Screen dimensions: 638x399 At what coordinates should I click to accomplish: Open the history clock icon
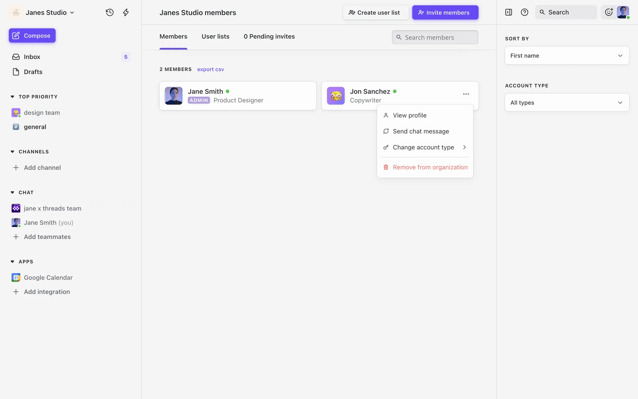(110, 12)
